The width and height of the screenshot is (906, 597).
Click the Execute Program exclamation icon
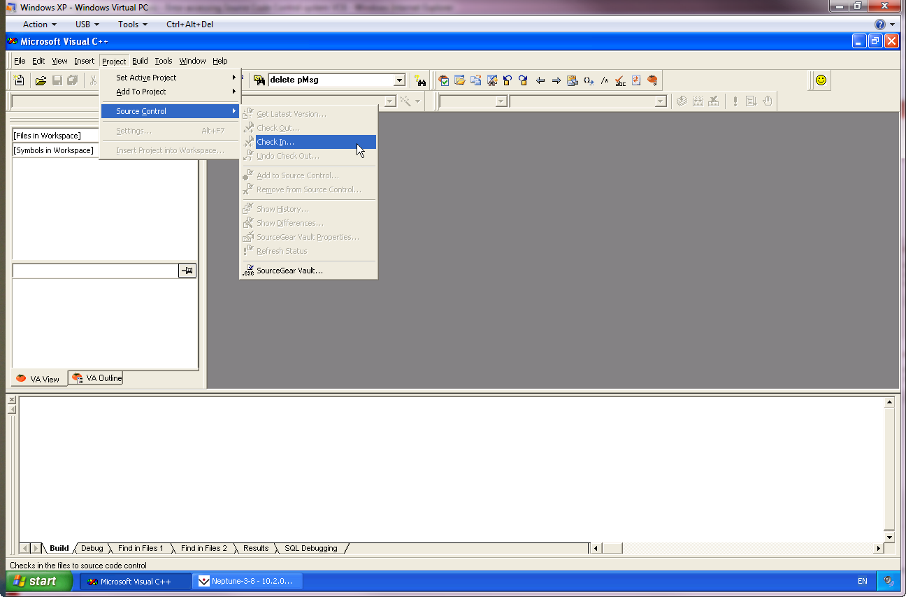point(735,101)
